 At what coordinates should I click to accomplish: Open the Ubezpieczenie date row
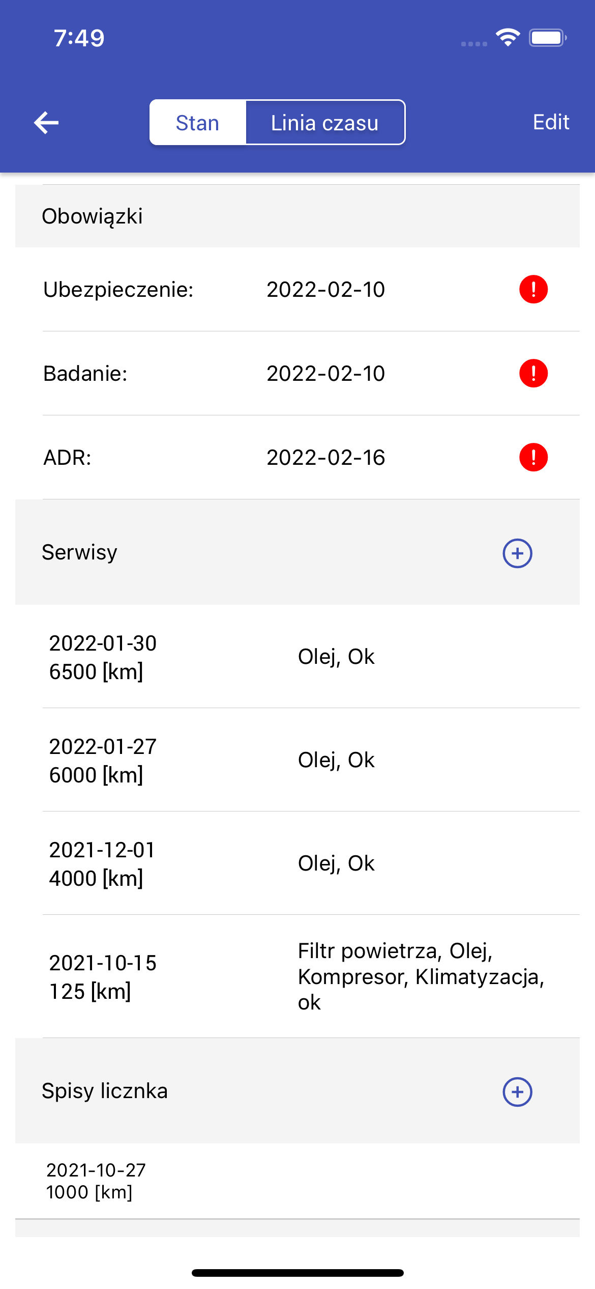pos(297,289)
